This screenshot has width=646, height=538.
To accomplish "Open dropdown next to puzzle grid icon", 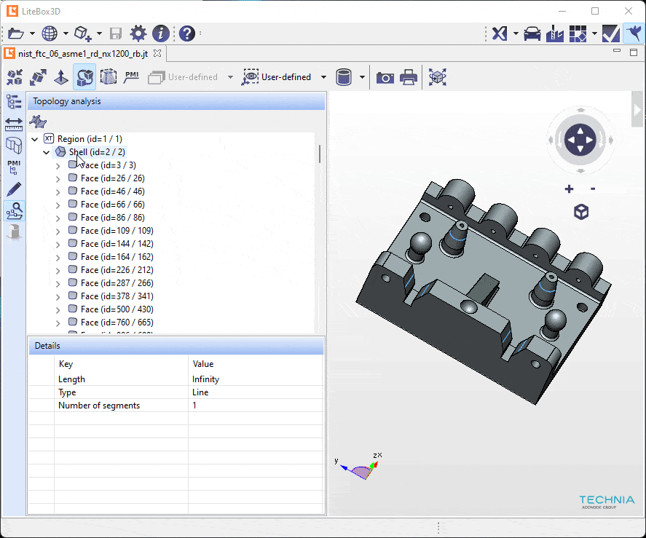I will pyautogui.click(x=594, y=33).
